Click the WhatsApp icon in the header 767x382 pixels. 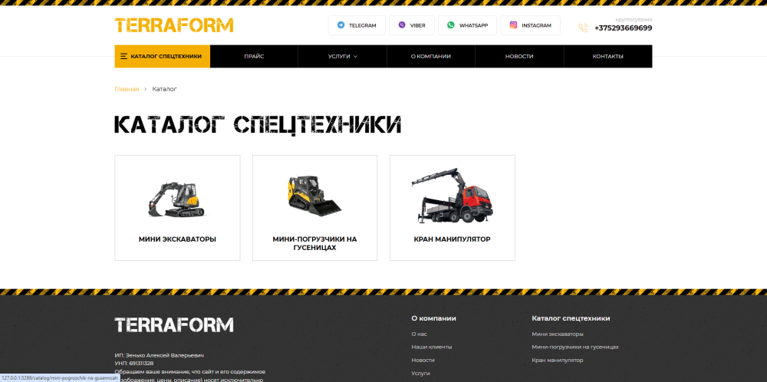450,25
